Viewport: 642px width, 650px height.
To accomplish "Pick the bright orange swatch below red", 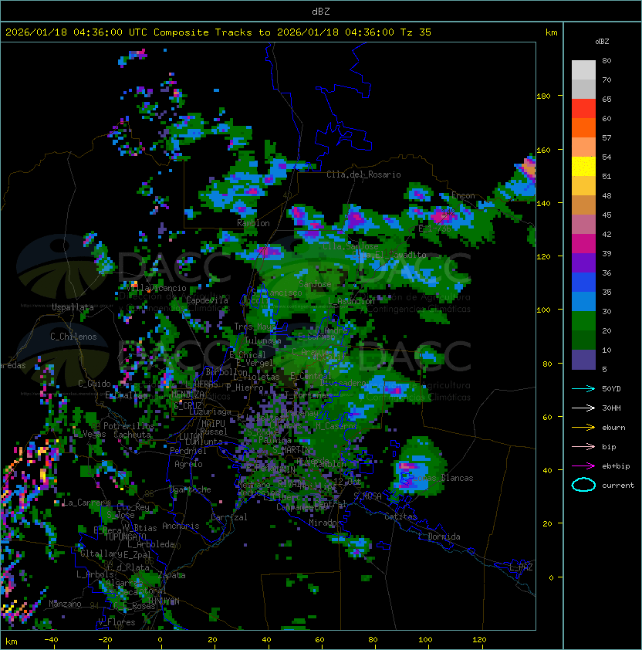I will click(583, 128).
